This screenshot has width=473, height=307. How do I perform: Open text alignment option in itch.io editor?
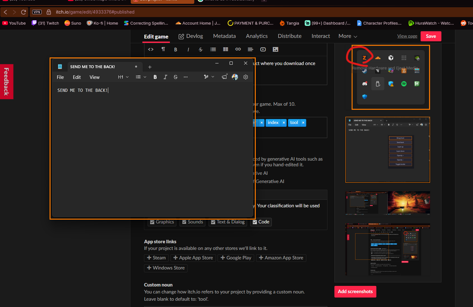pyautogui.click(x=250, y=49)
